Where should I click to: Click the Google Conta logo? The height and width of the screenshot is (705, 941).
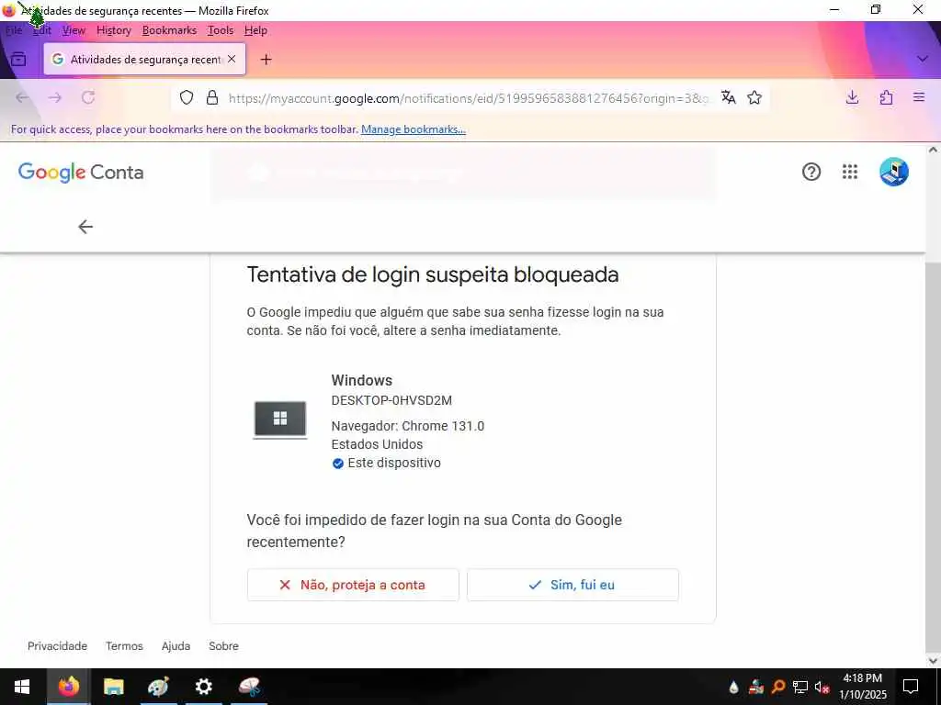point(81,173)
